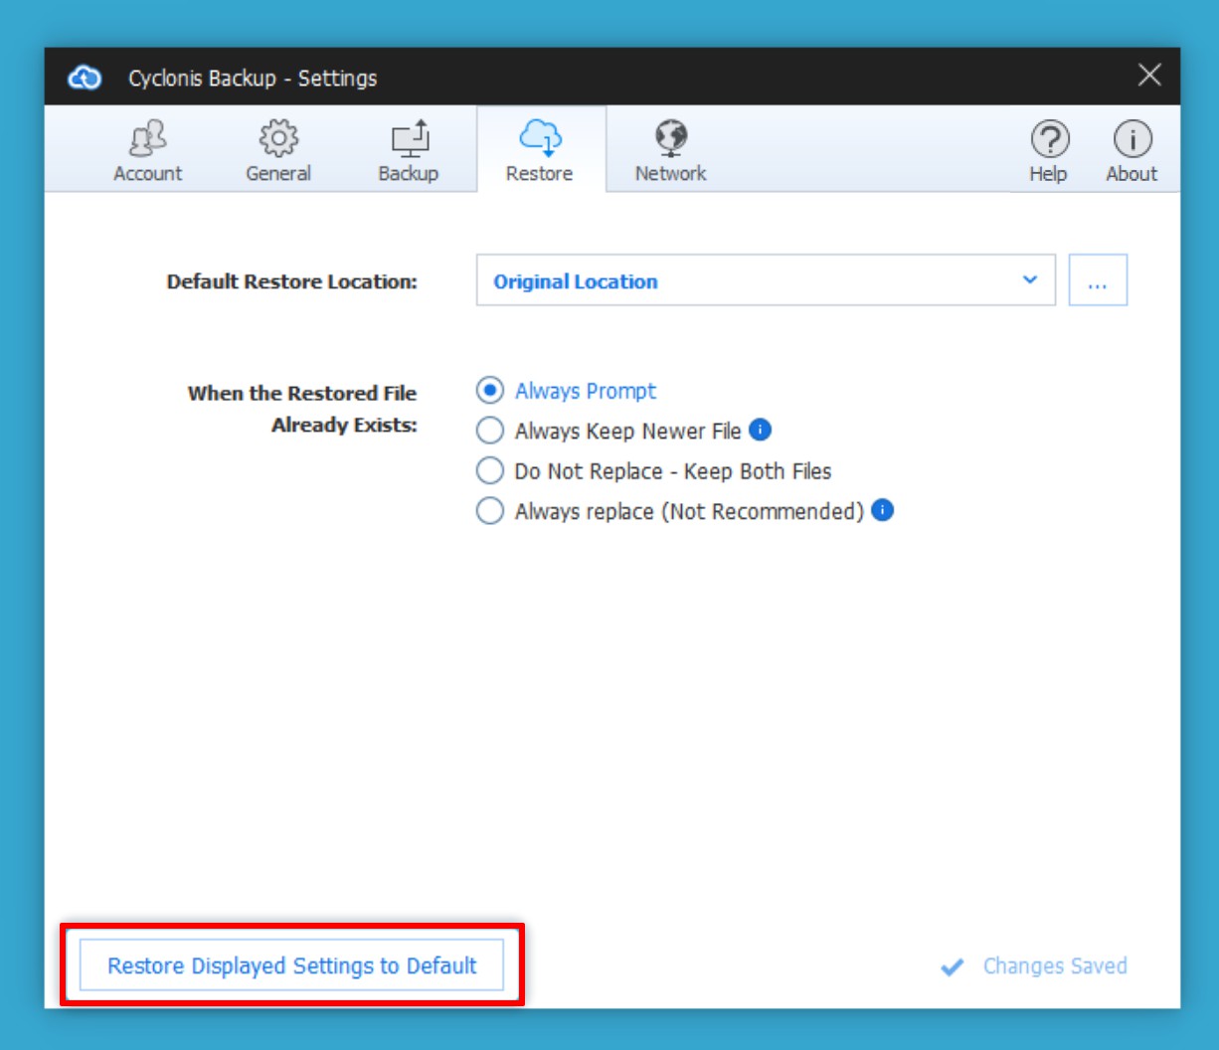Screen dimensions: 1219x1050
Task: Click the Cyclonis Backup logo in title bar
Action: coord(85,78)
